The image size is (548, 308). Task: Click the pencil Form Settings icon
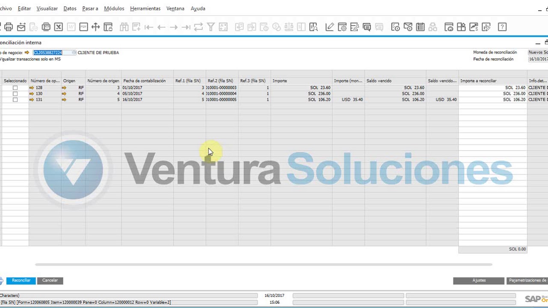pyautogui.click(x=330, y=27)
